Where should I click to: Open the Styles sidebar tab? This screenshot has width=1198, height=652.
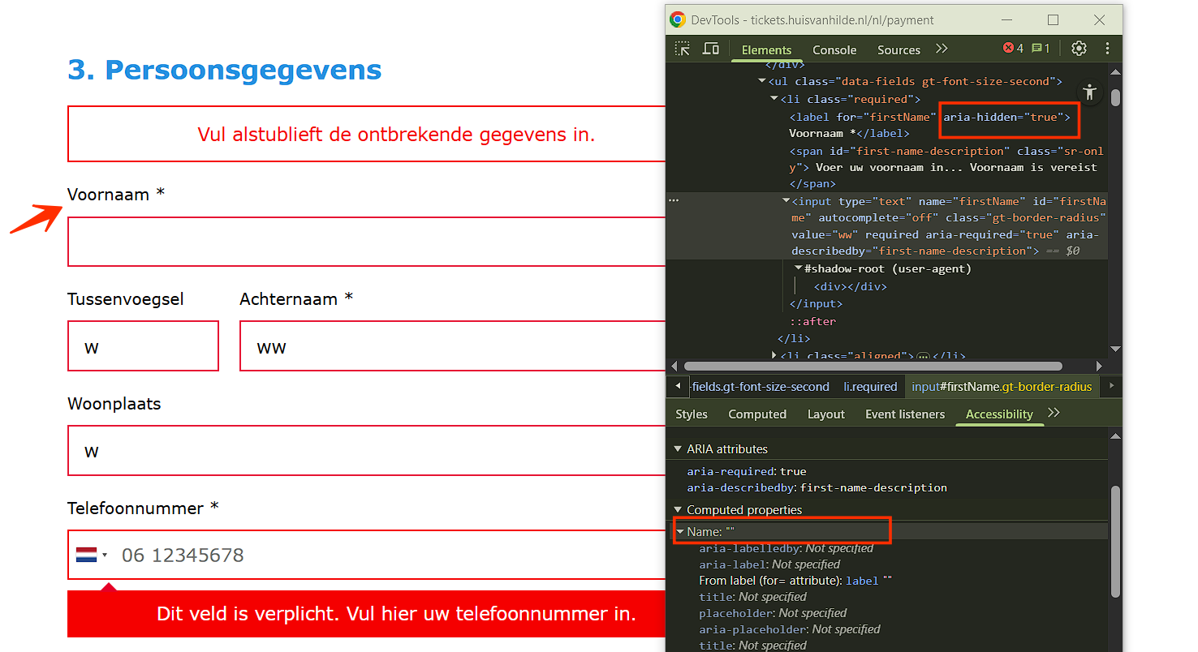[691, 414]
